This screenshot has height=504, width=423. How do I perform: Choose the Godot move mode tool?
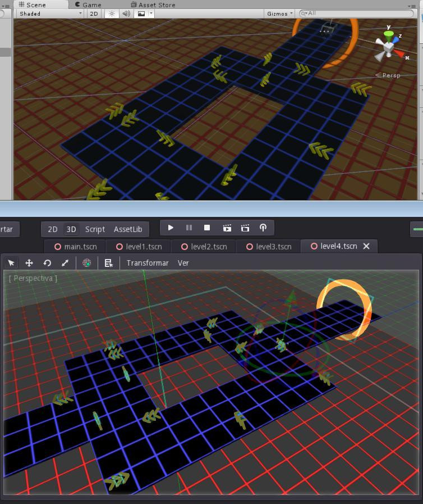pos(29,263)
